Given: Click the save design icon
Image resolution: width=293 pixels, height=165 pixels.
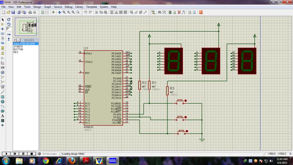Looking at the screenshot, I should (x=13, y=12).
